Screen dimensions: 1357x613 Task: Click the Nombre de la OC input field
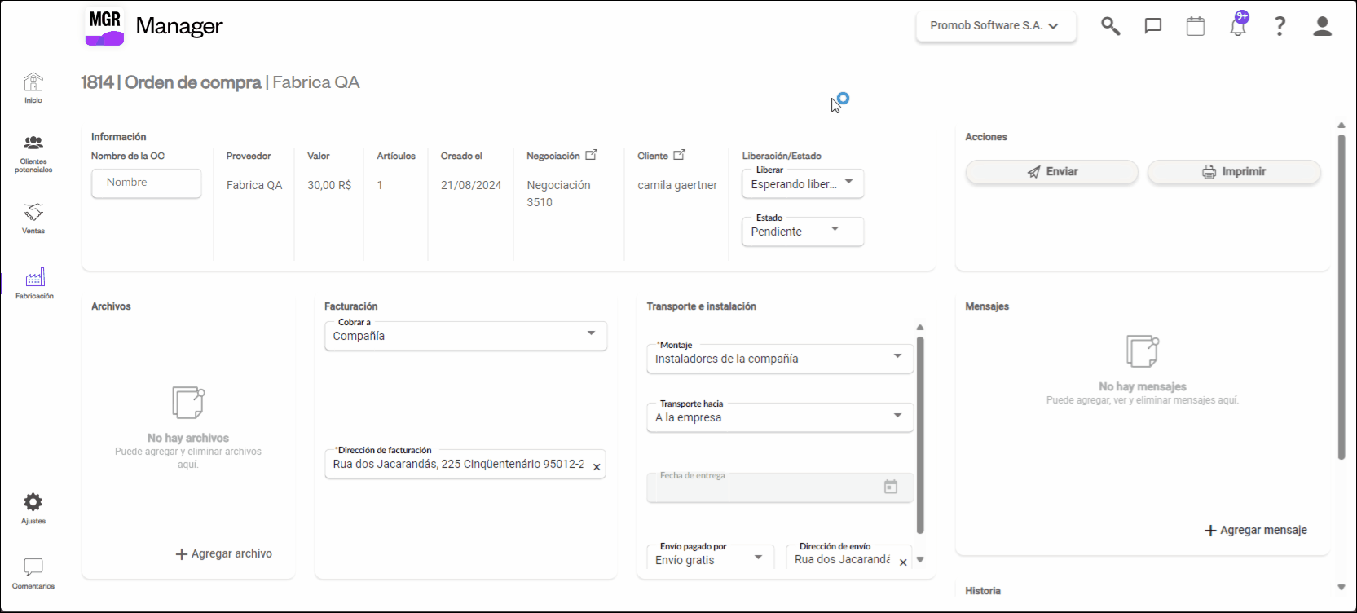(x=147, y=183)
